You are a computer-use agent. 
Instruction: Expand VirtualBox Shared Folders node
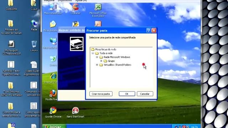click(x=97, y=65)
